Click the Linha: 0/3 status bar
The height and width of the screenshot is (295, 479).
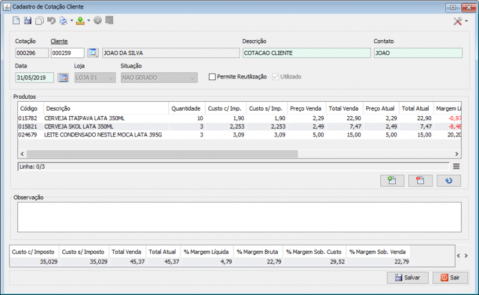pos(234,166)
